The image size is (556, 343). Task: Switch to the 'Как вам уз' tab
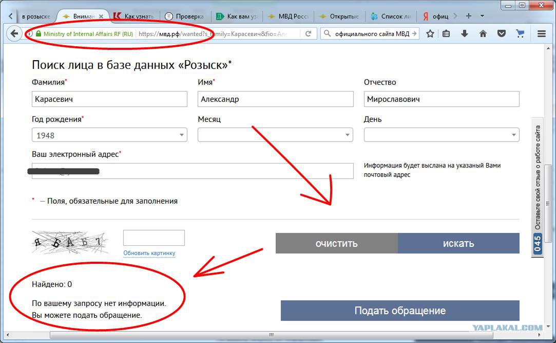click(x=237, y=16)
